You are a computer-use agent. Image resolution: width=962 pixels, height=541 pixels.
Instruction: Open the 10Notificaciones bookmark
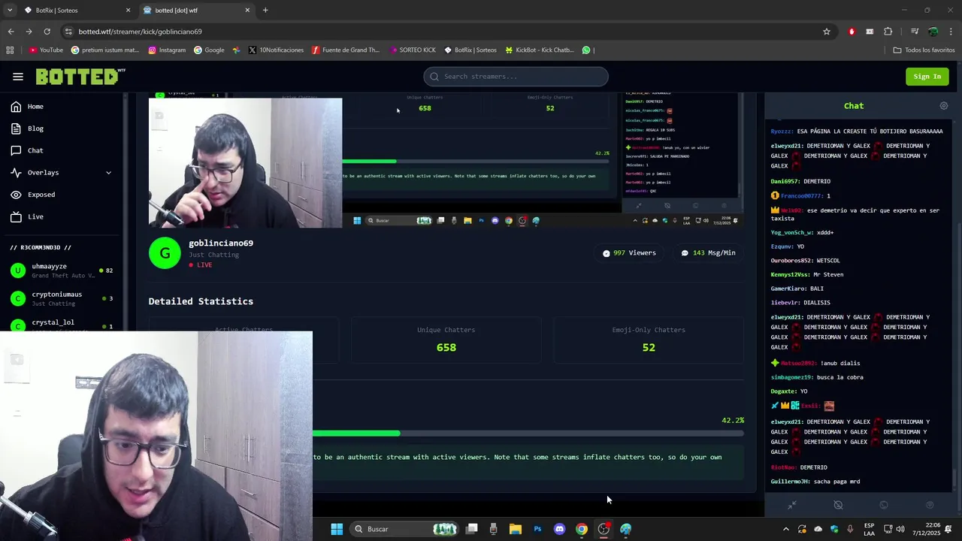(x=276, y=50)
